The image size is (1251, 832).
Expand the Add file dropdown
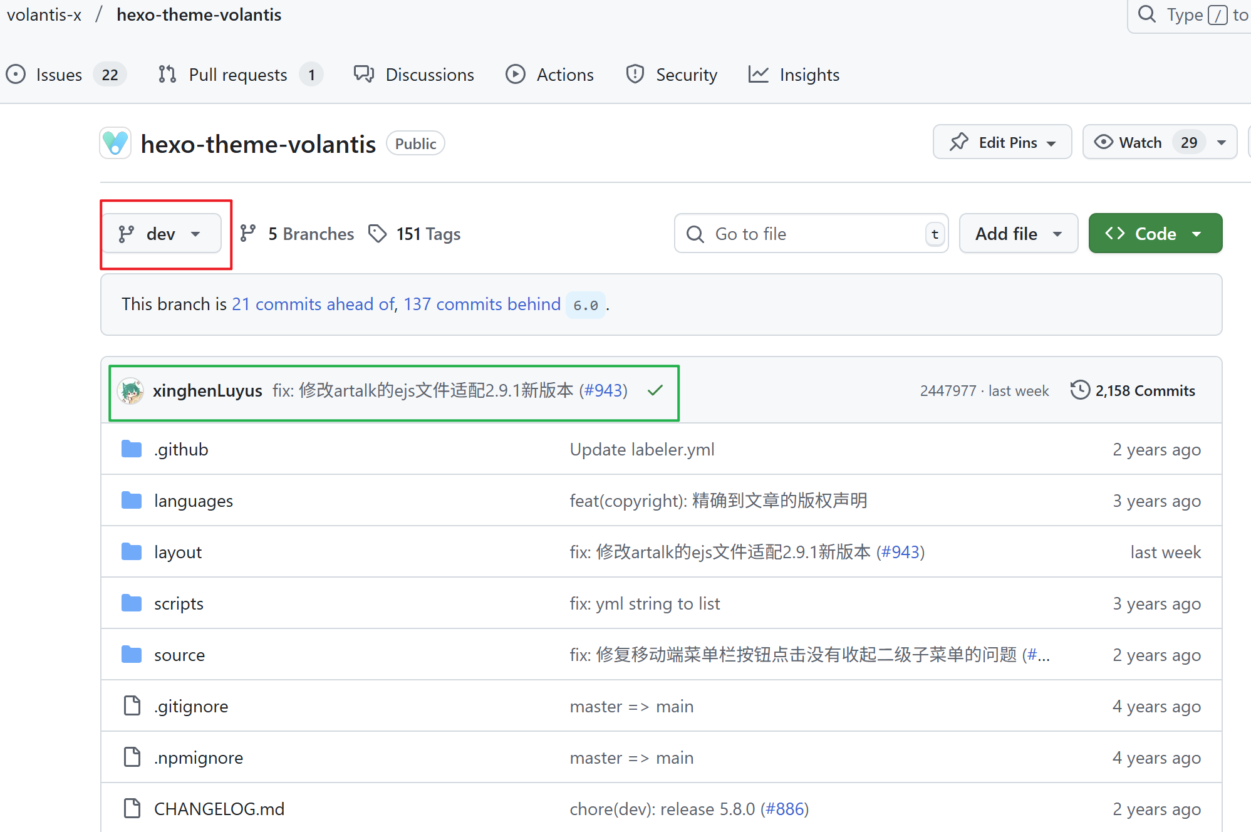[x=1018, y=234]
